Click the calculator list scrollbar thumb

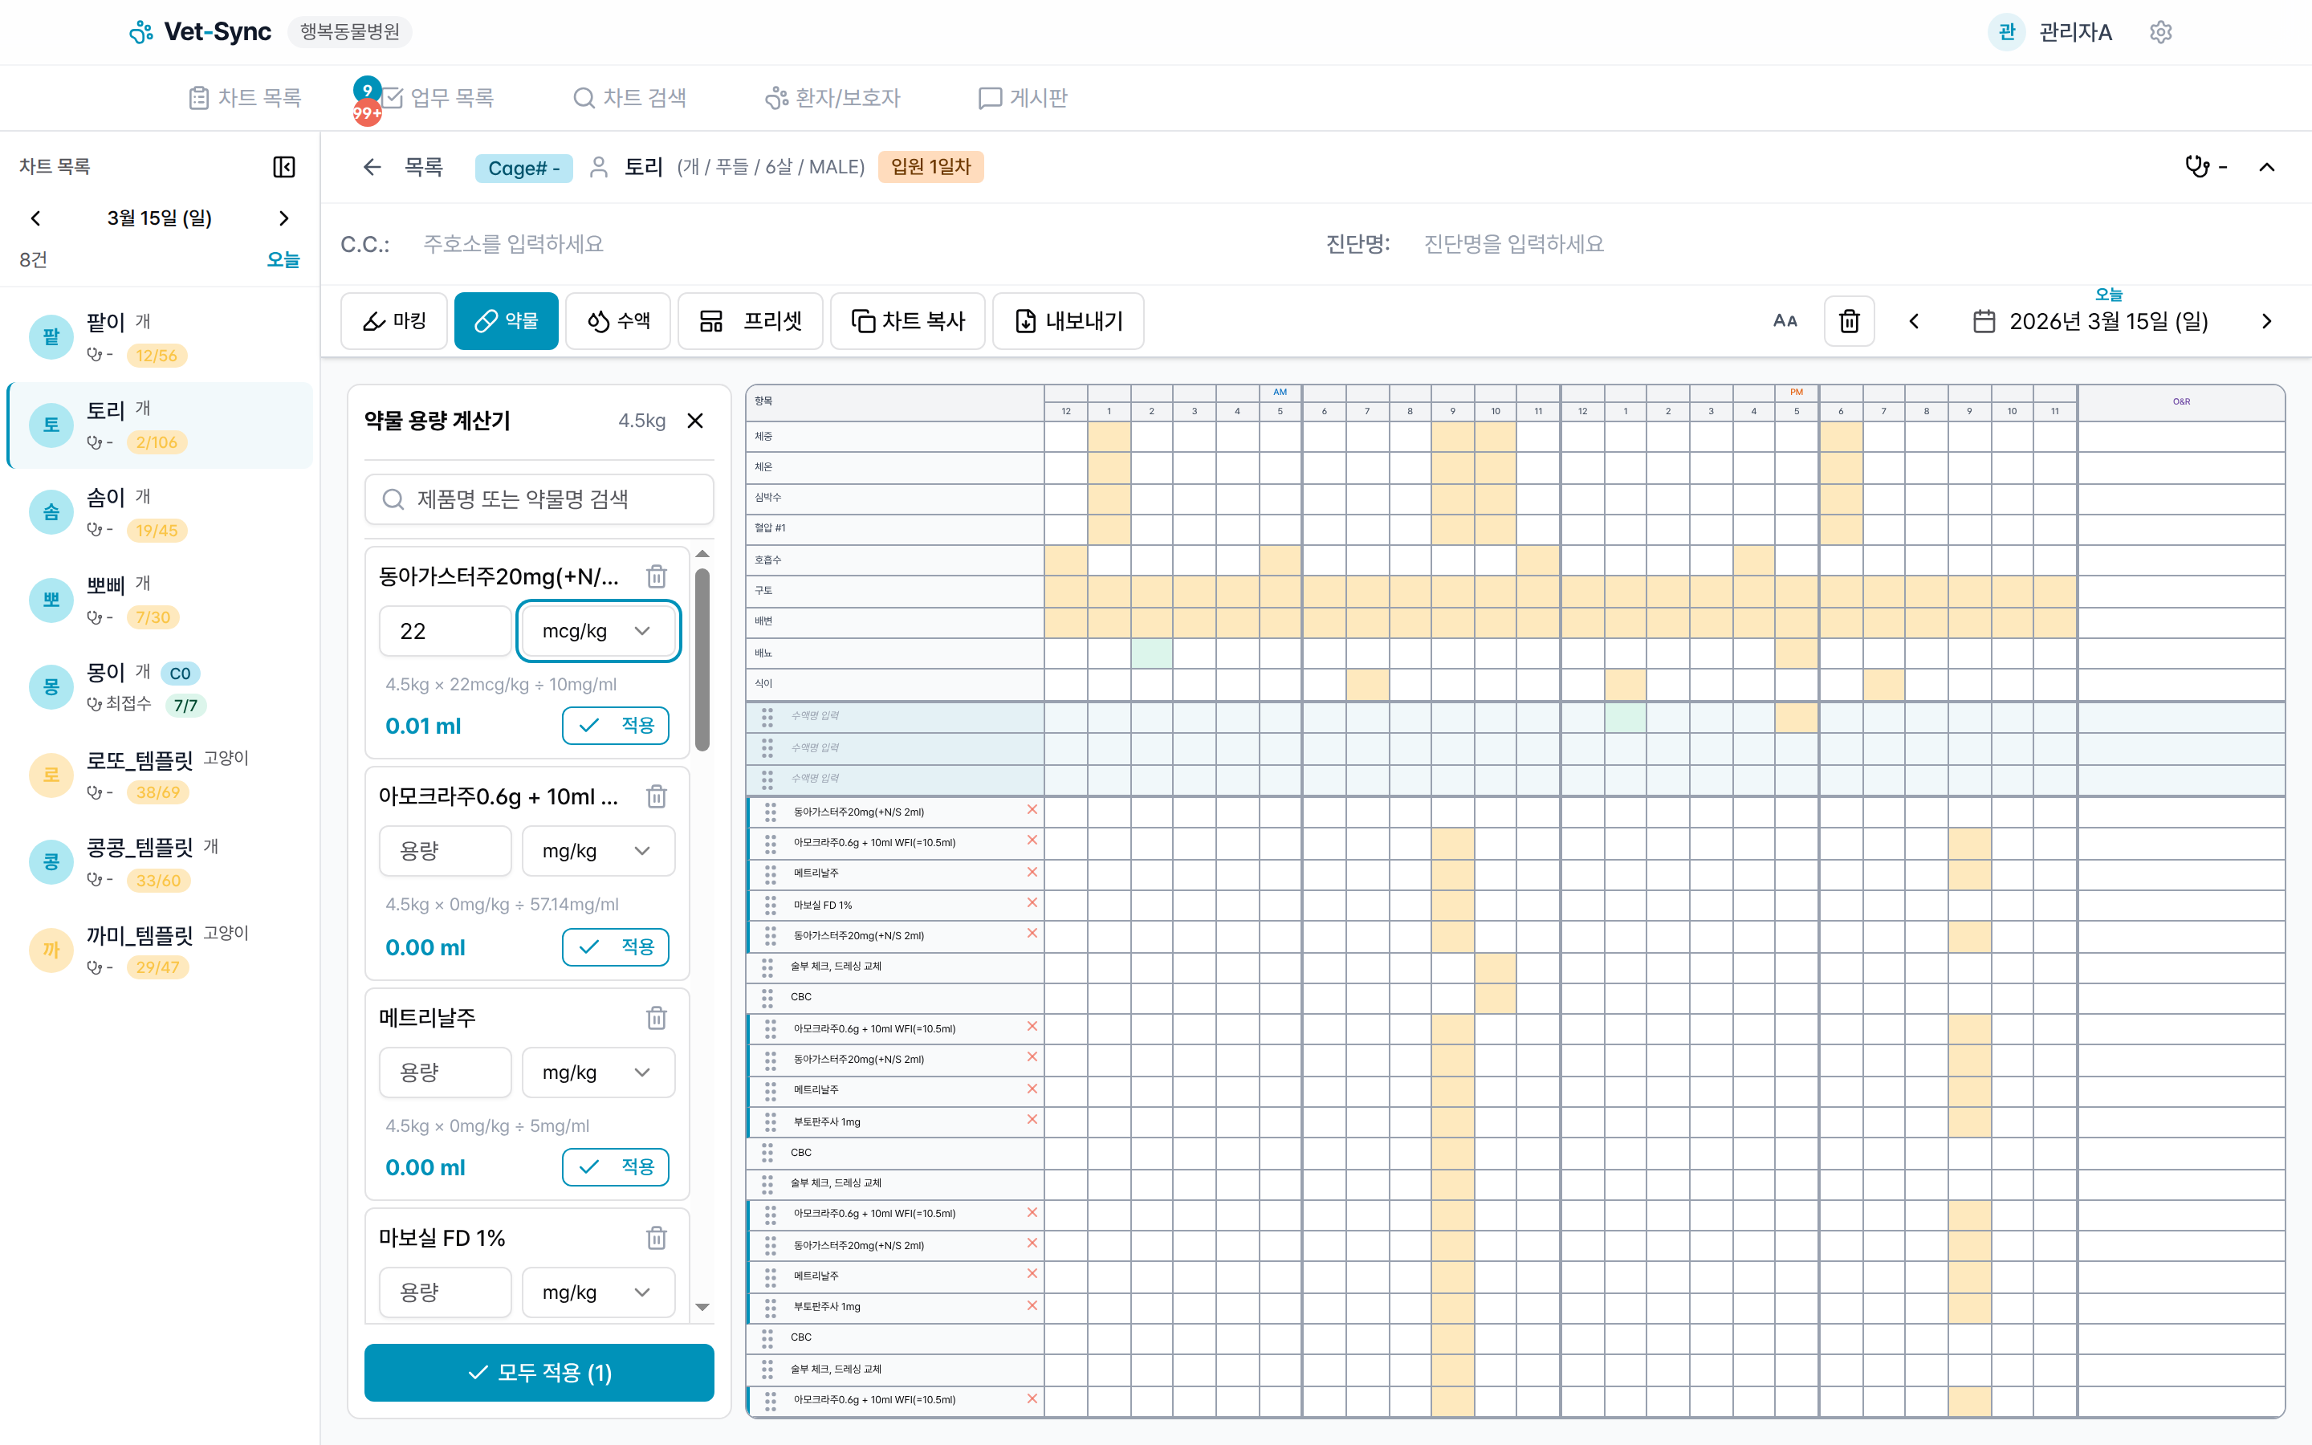tap(702, 659)
